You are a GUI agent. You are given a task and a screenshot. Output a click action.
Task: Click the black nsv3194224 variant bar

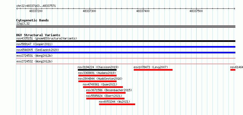97,70
